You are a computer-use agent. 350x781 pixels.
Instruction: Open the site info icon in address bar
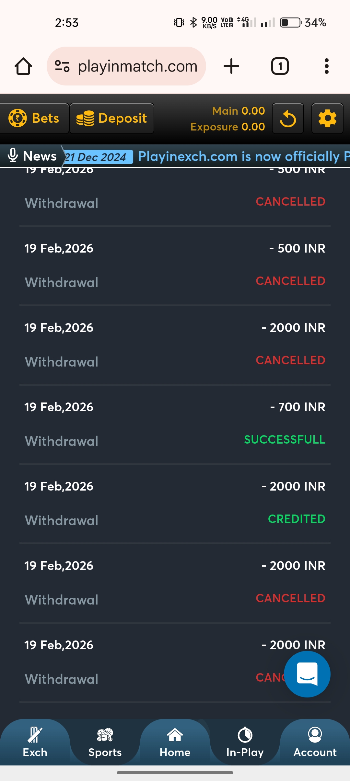[x=62, y=66]
